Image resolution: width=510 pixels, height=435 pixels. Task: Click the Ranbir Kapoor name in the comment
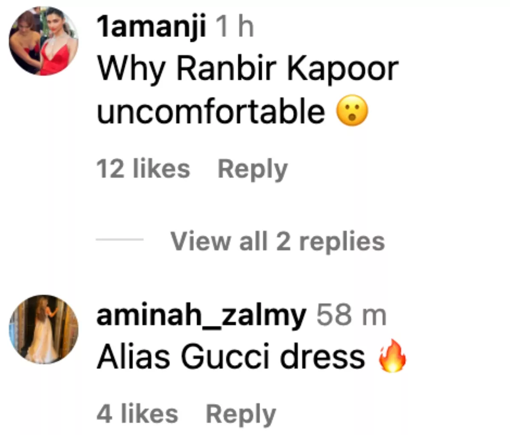(x=287, y=69)
